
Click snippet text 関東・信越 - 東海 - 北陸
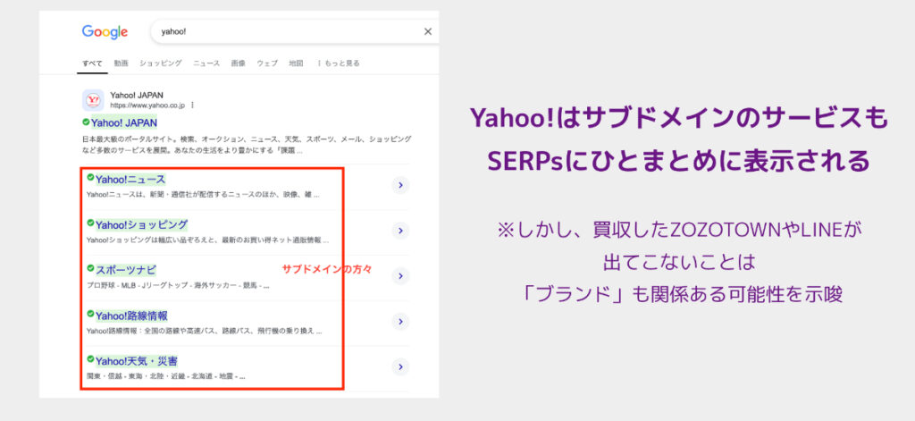click(x=165, y=376)
